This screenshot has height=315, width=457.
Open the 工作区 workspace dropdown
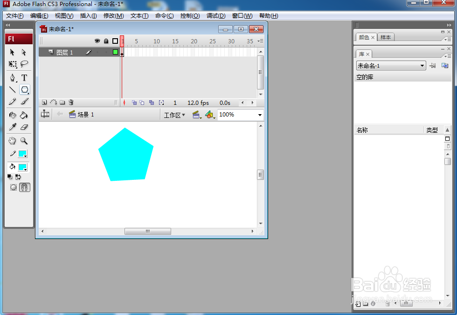(174, 115)
